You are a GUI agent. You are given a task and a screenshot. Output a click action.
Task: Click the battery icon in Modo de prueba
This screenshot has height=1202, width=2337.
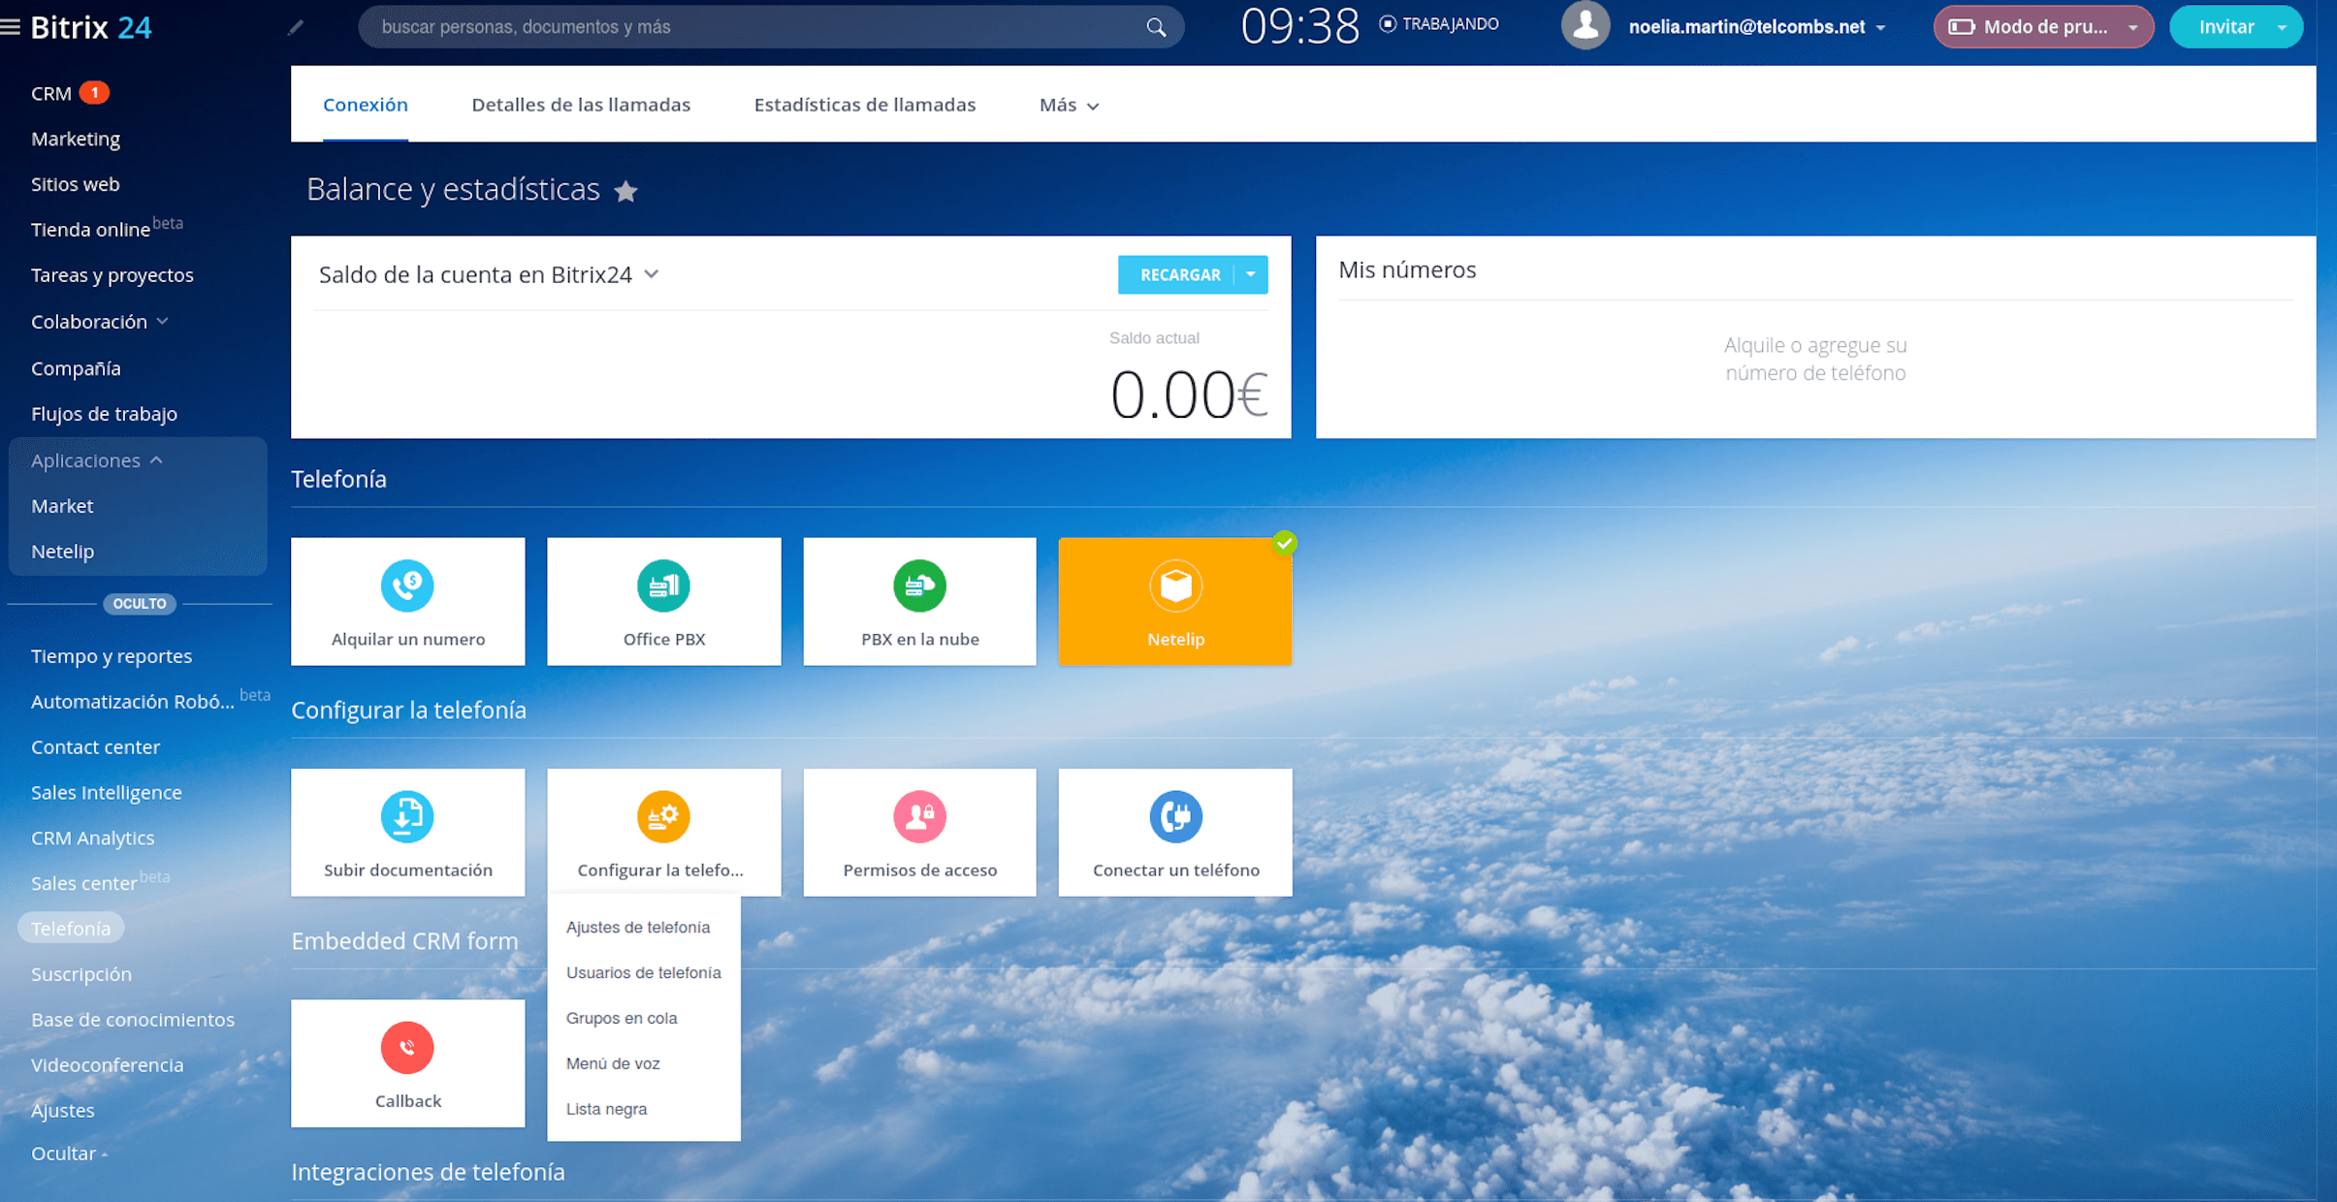coord(1962,27)
